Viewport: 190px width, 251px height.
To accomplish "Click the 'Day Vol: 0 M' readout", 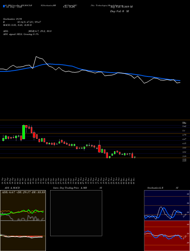I will 119,11.
